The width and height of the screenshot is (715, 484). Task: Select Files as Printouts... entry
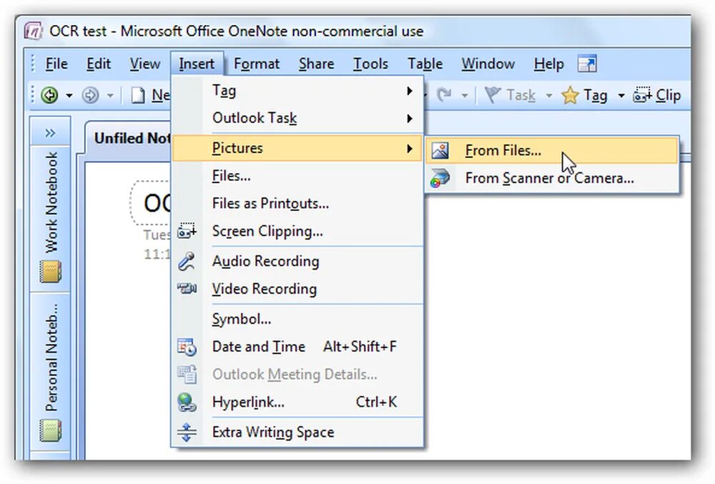[x=297, y=203]
